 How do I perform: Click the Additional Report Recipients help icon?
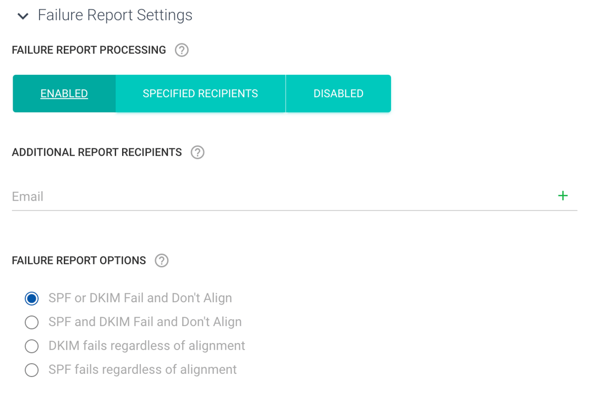point(197,152)
